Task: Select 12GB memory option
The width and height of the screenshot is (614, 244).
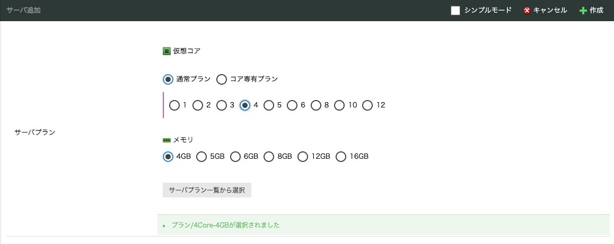Action: (x=303, y=157)
